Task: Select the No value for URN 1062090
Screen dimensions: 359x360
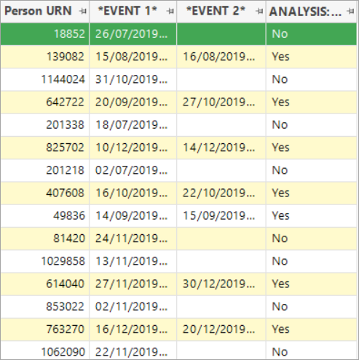Action: (x=312, y=351)
